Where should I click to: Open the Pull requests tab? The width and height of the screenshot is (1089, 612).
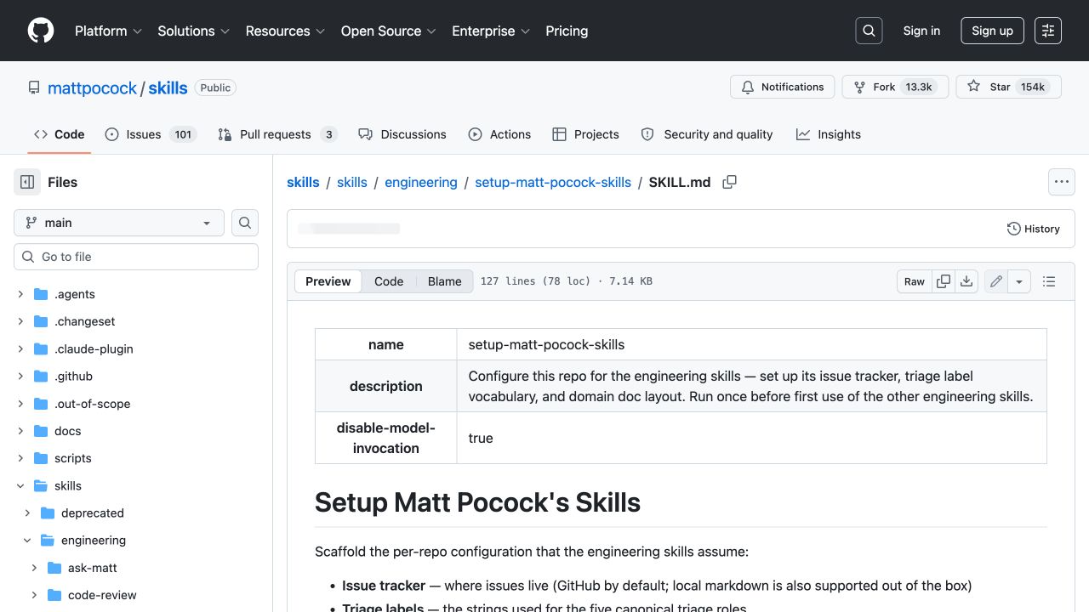click(277, 134)
